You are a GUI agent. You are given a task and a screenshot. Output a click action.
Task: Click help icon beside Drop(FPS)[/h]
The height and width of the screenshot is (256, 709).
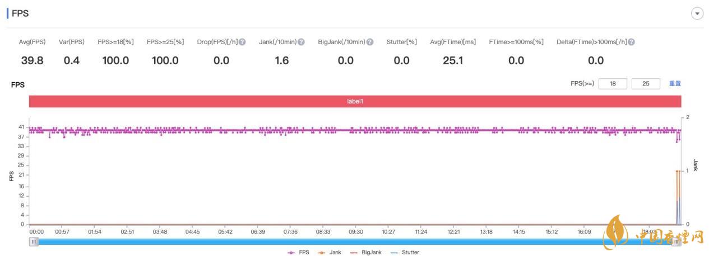tap(242, 42)
